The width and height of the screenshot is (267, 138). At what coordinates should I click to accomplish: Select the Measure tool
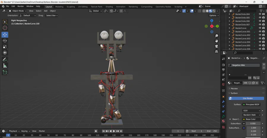click(5, 66)
